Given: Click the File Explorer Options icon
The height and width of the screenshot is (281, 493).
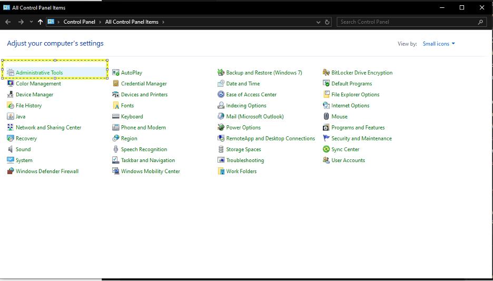Looking at the screenshot, I should (x=326, y=95).
